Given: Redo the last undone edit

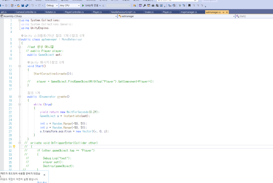Looking at the screenshot, I should (x=39, y=6).
